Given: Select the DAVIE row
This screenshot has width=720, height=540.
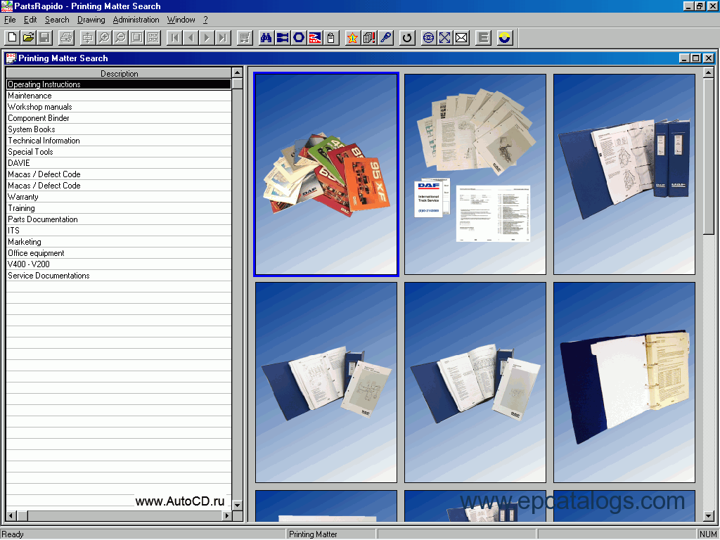Looking at the screenshot, I should click(x=118, y=163).
